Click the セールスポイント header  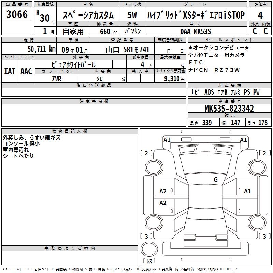coord(229,40)
